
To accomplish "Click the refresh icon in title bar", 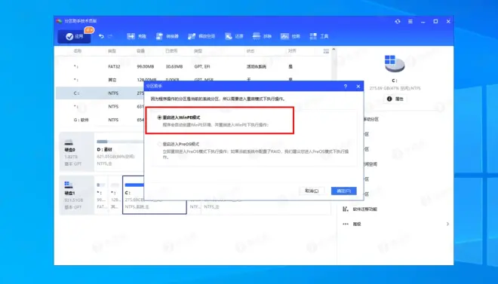I will [398, 22].
